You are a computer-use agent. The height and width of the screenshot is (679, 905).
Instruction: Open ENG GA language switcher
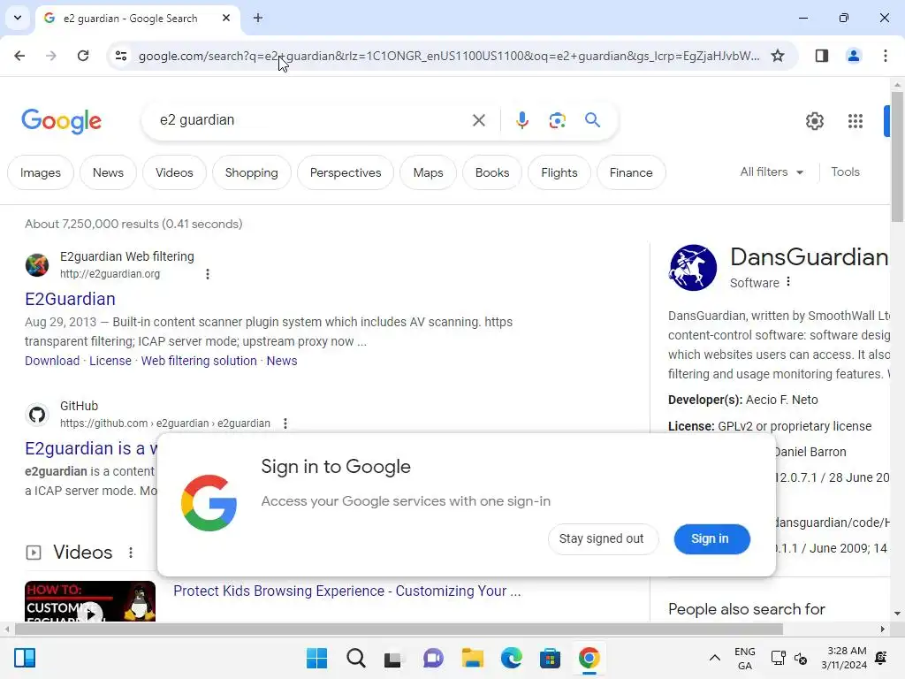click(x=744, y=658)
